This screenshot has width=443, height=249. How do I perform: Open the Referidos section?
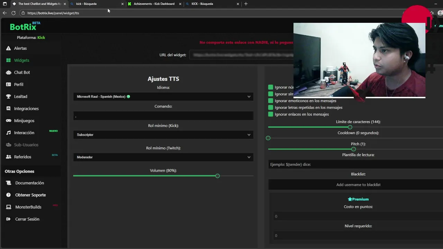[22, 157]
